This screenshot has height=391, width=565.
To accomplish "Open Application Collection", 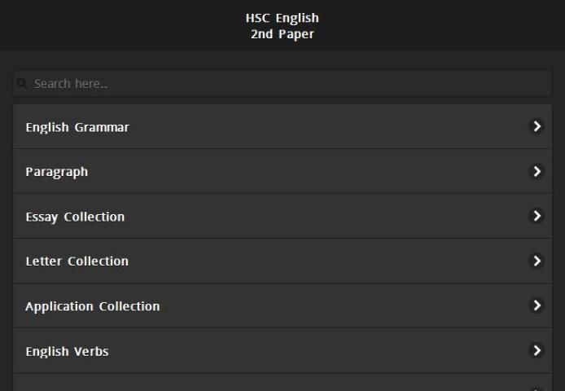I will point(93,306).
